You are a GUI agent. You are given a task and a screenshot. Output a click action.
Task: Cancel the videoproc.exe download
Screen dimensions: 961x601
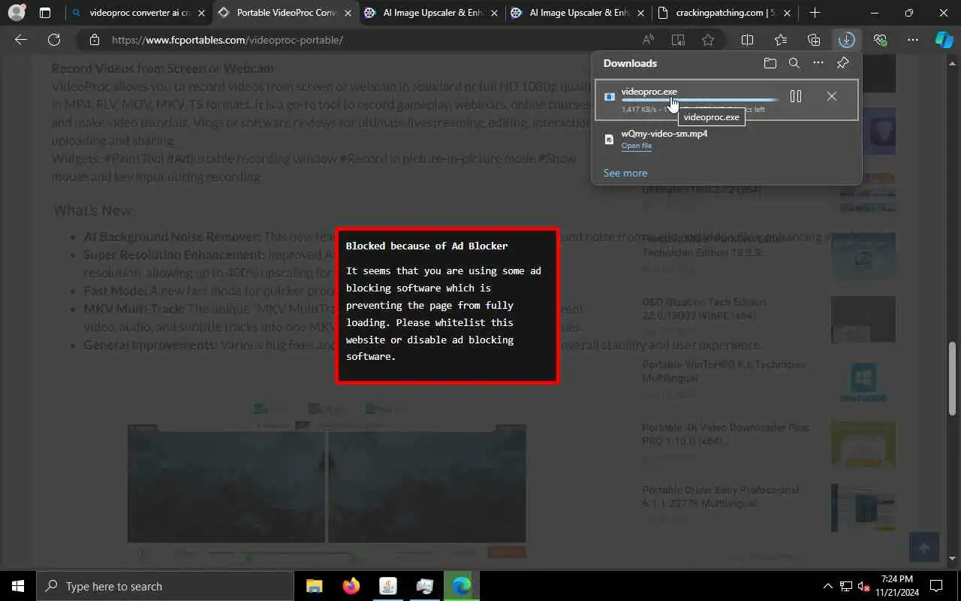(832, 96)
